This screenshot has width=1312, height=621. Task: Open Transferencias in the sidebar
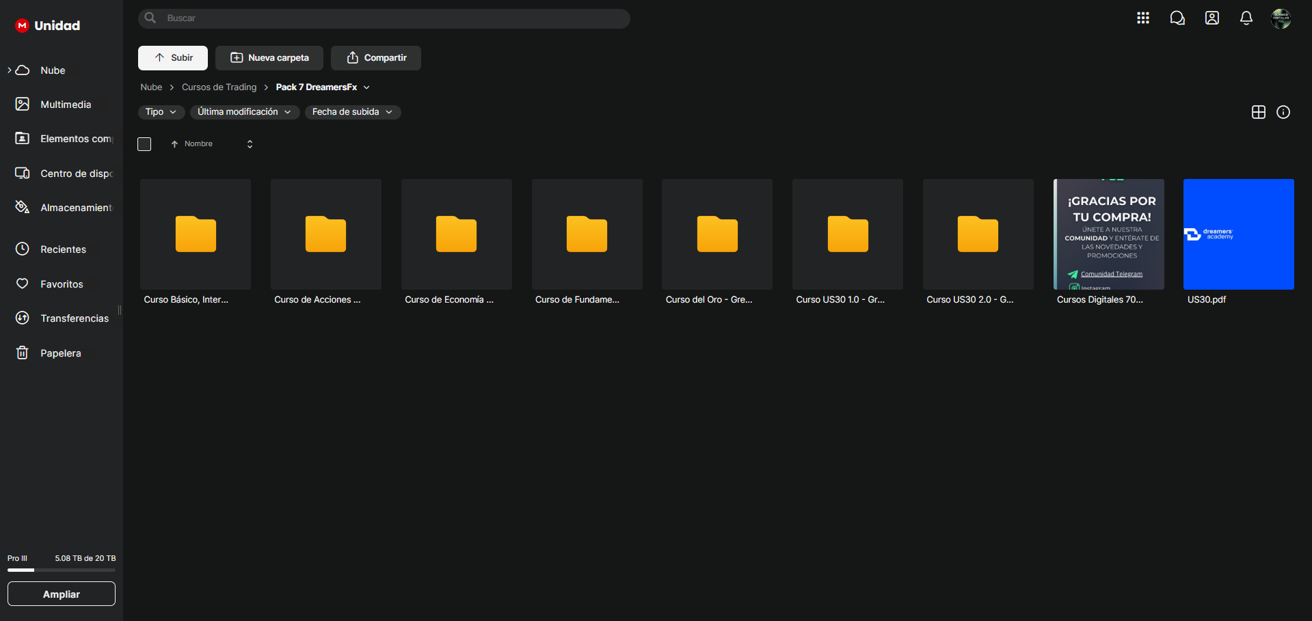click(74, 318)
